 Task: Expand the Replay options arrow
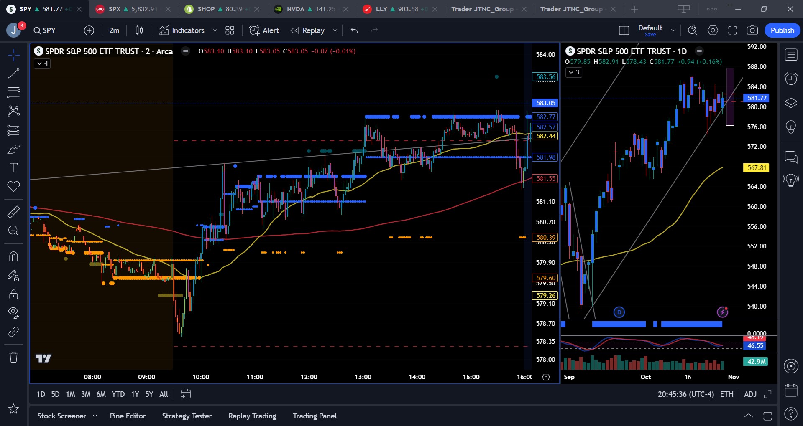click(335, 30)
